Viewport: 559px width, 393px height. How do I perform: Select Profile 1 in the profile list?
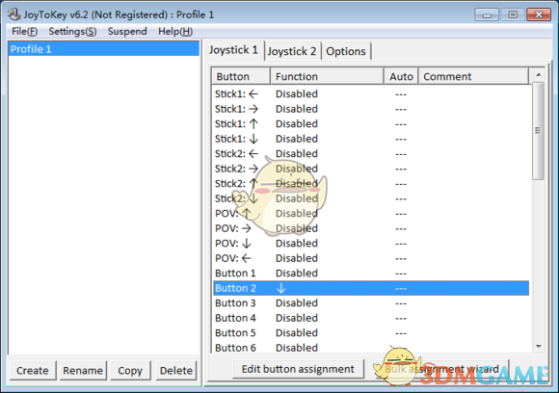103,49
